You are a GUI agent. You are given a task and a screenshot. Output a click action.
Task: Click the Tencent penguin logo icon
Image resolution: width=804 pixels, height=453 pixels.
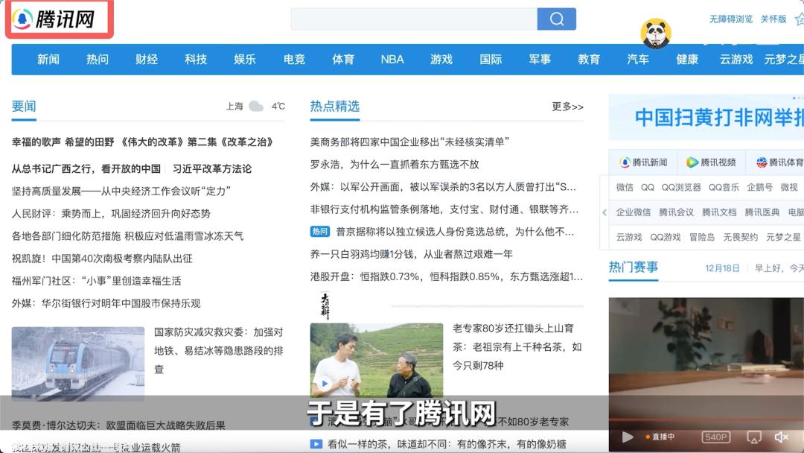22,19
